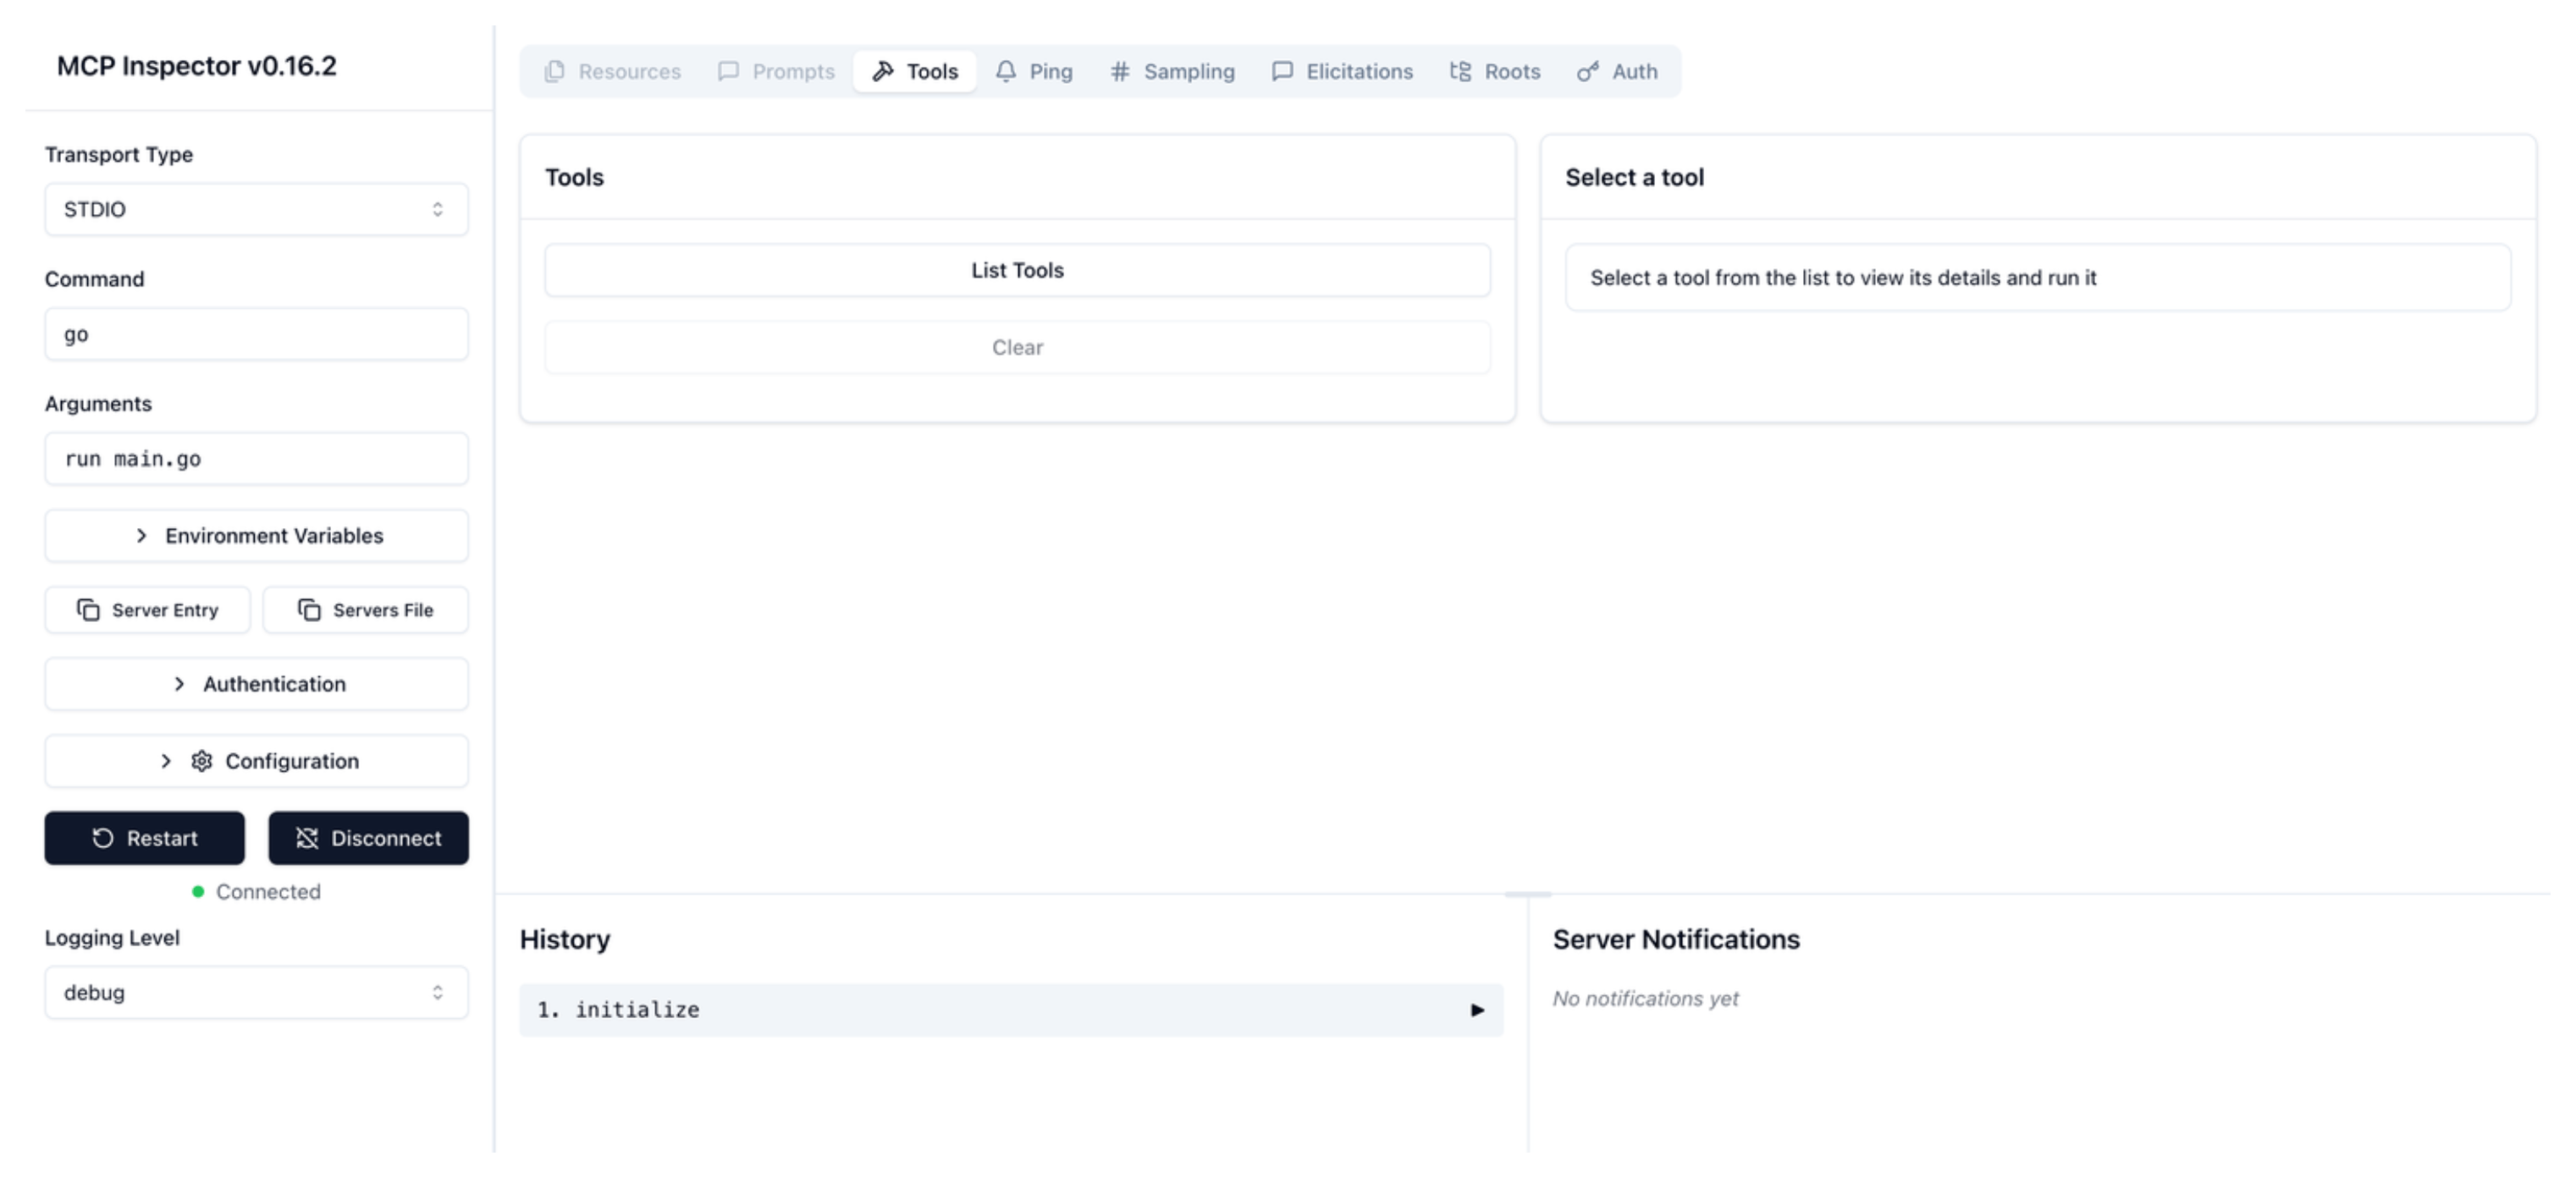The image size is (2576, 1178).
Task: Expand the Environment Variables section
Action: 256,536
